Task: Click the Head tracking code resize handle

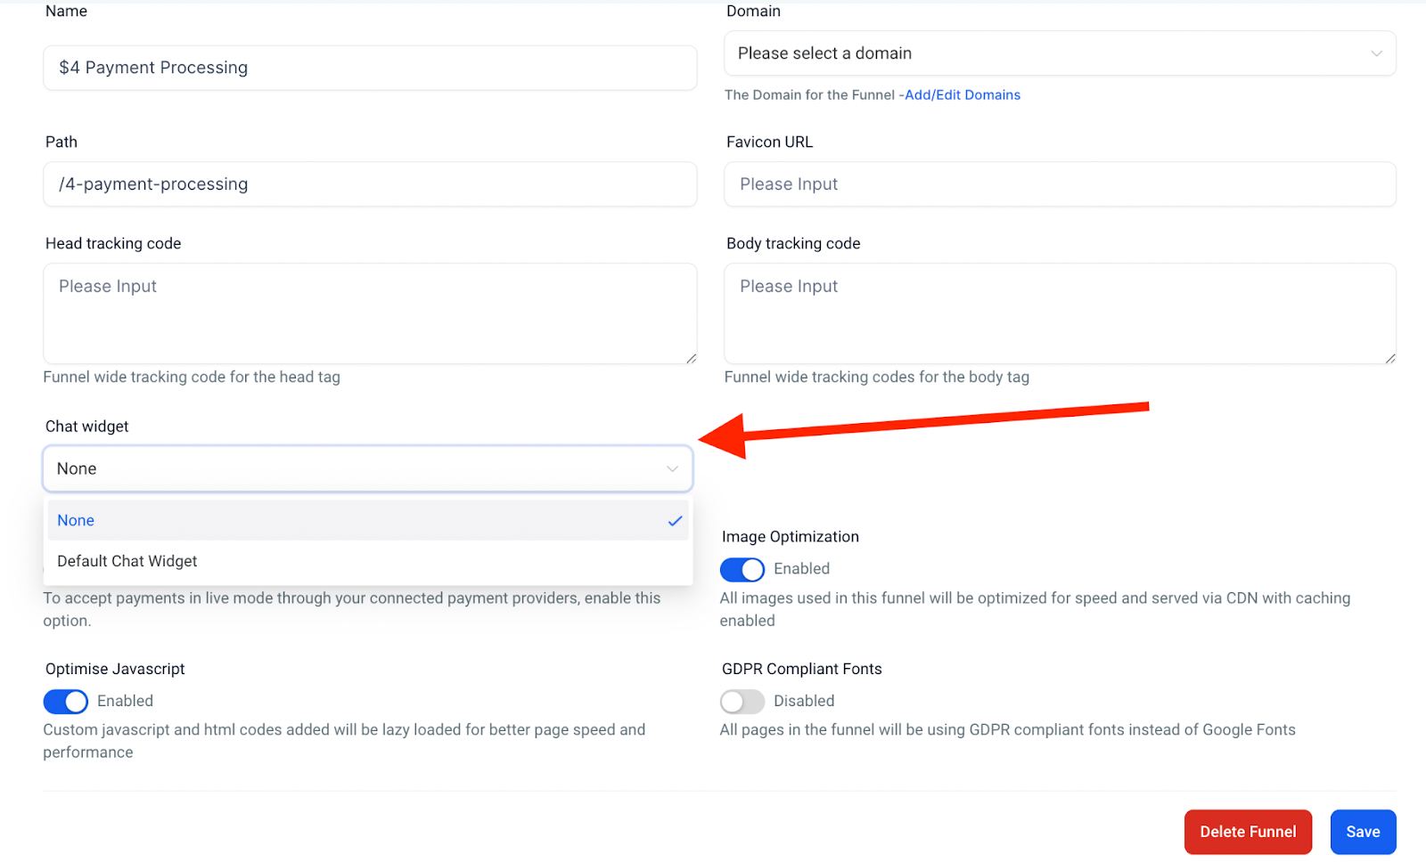Action: tap(691, 358)
